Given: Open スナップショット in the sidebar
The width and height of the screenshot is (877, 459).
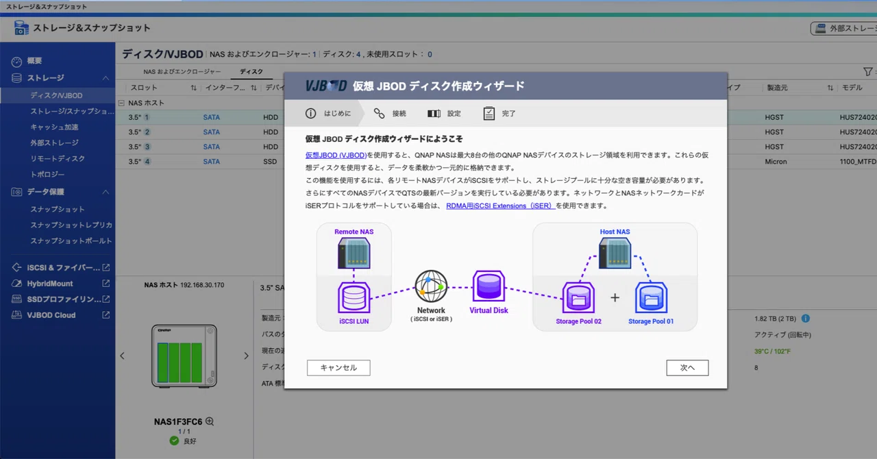Looking at the screenshot, I should tap(58, 209).
